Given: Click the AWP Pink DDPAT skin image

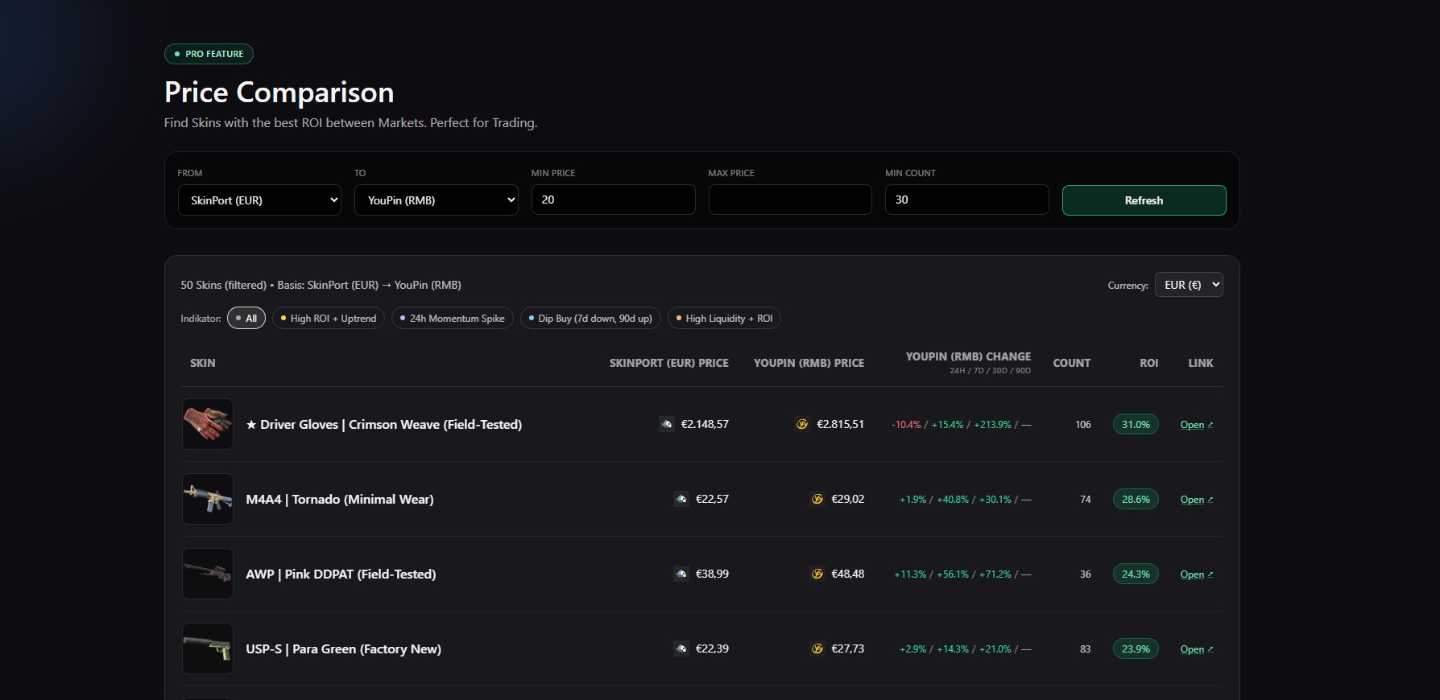Looking at the screenshot, I should tap(208, 574).
